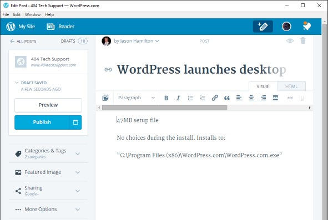The width and height of the screenshot is (328, 220).
Task: Align text right
Action: [263, 98]
